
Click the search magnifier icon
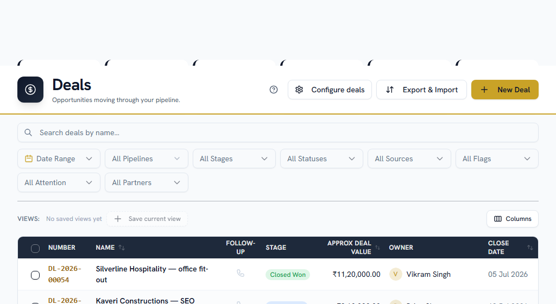[x=28, y=132]
